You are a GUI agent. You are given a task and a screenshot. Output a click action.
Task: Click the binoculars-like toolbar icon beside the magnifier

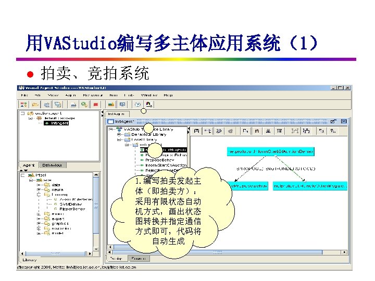click(x=73, y=105)
